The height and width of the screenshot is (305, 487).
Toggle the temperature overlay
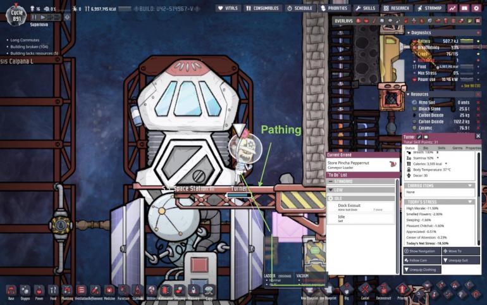coord(374,21)
